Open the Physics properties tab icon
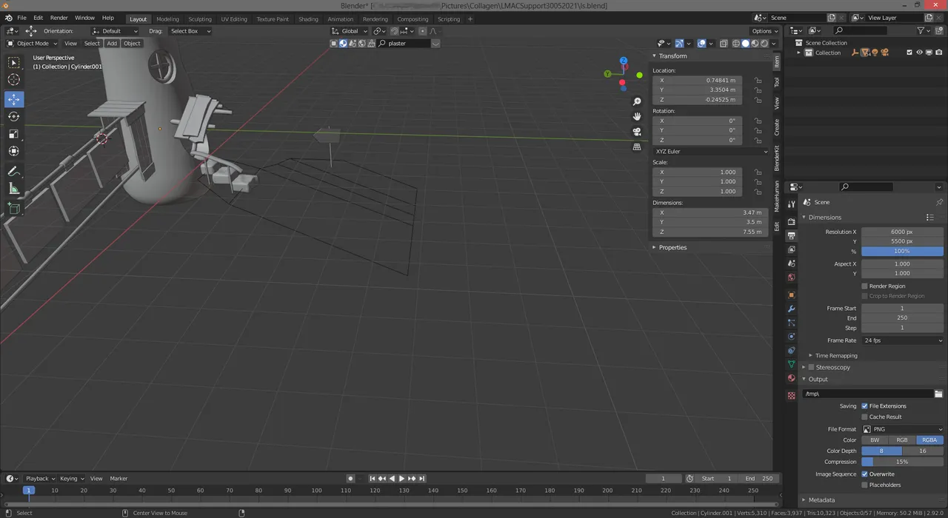 tap(792, 337)
